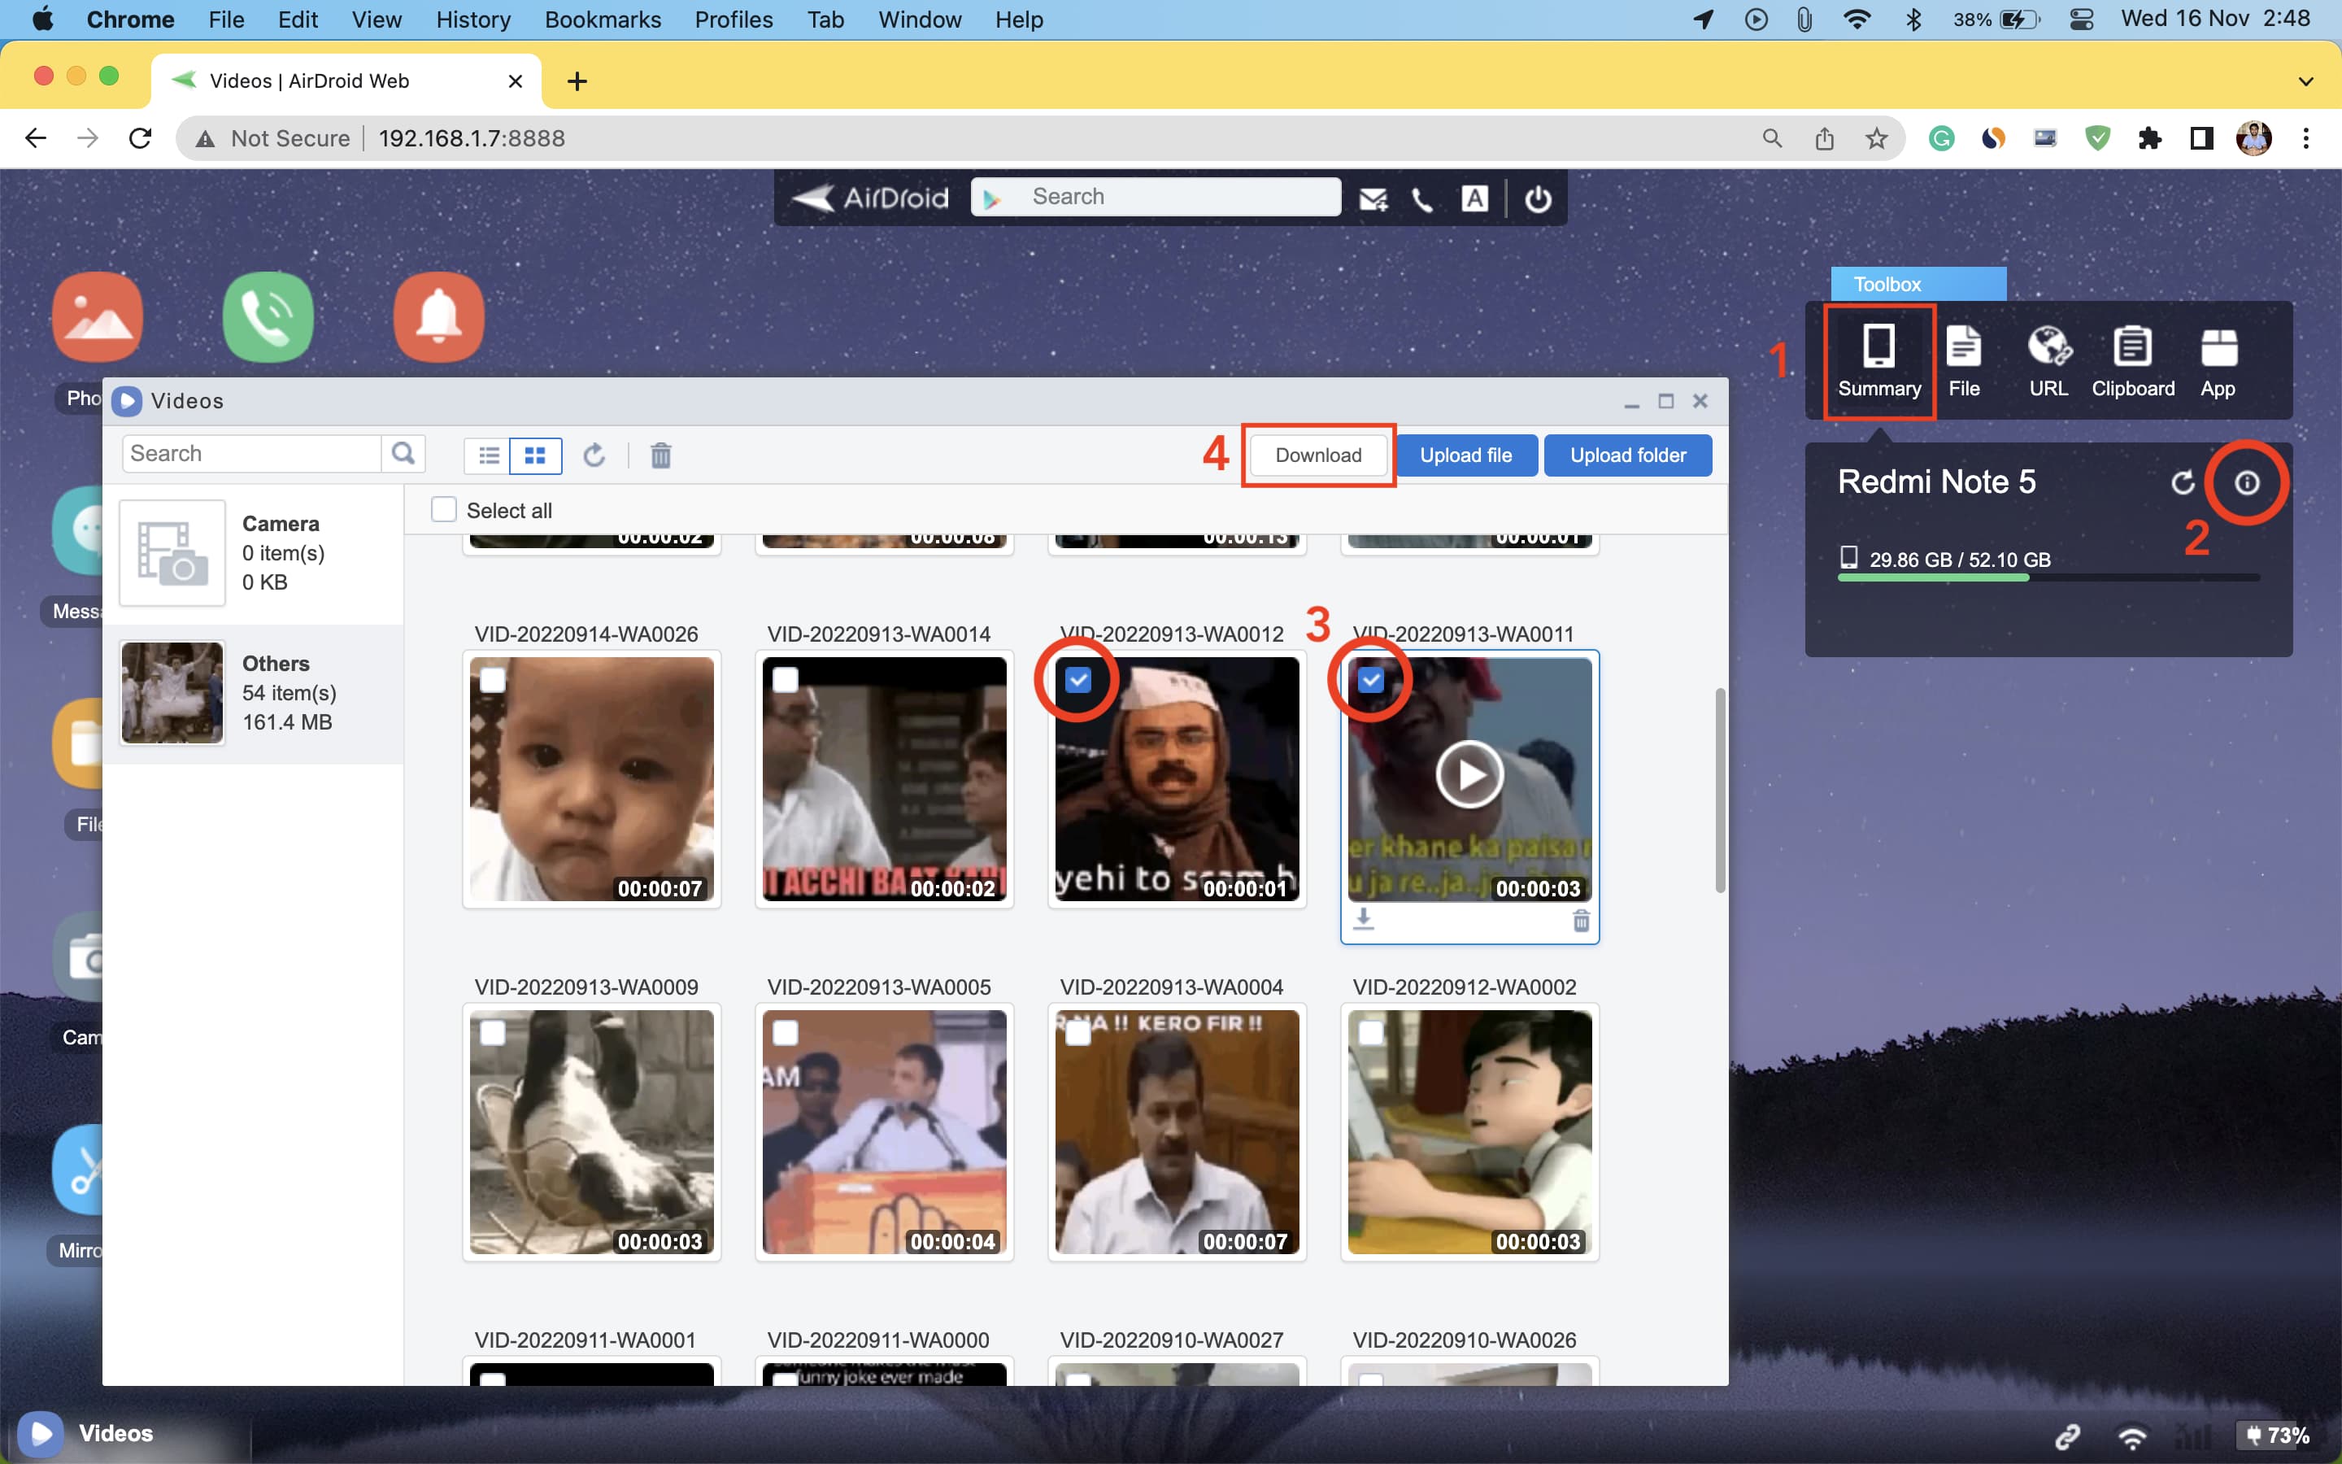Open the Notifications bell desktop icon

438,316
